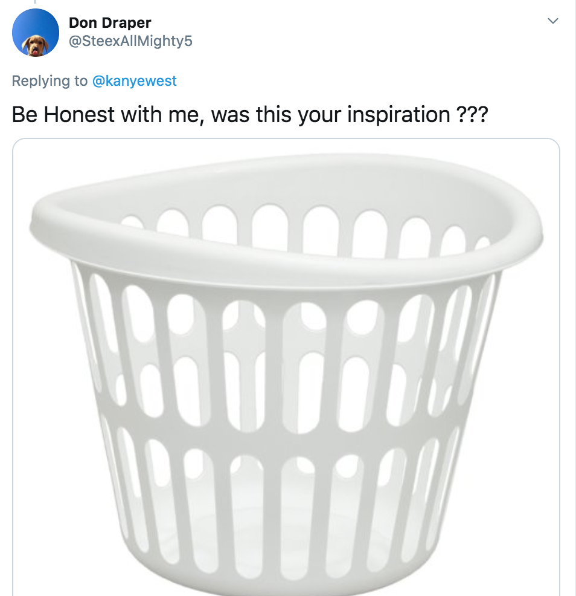Select the down-arrow icon on the tweet
The width and height of the screenshot is (576, 596).
click(x=554, y=20)
